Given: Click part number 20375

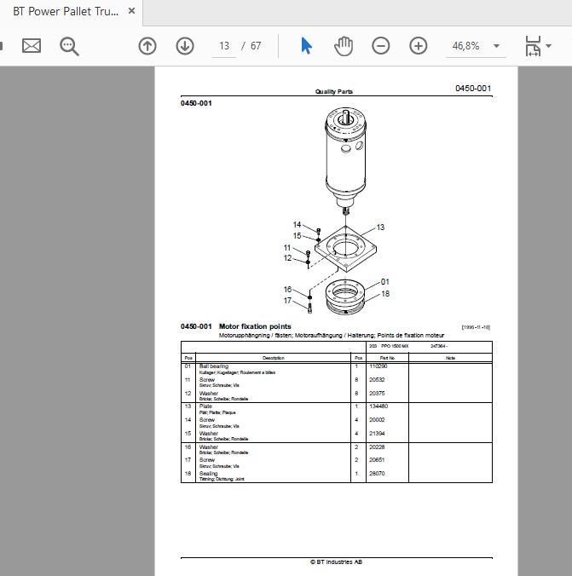Looking at the screenshot, I should 377,393.
